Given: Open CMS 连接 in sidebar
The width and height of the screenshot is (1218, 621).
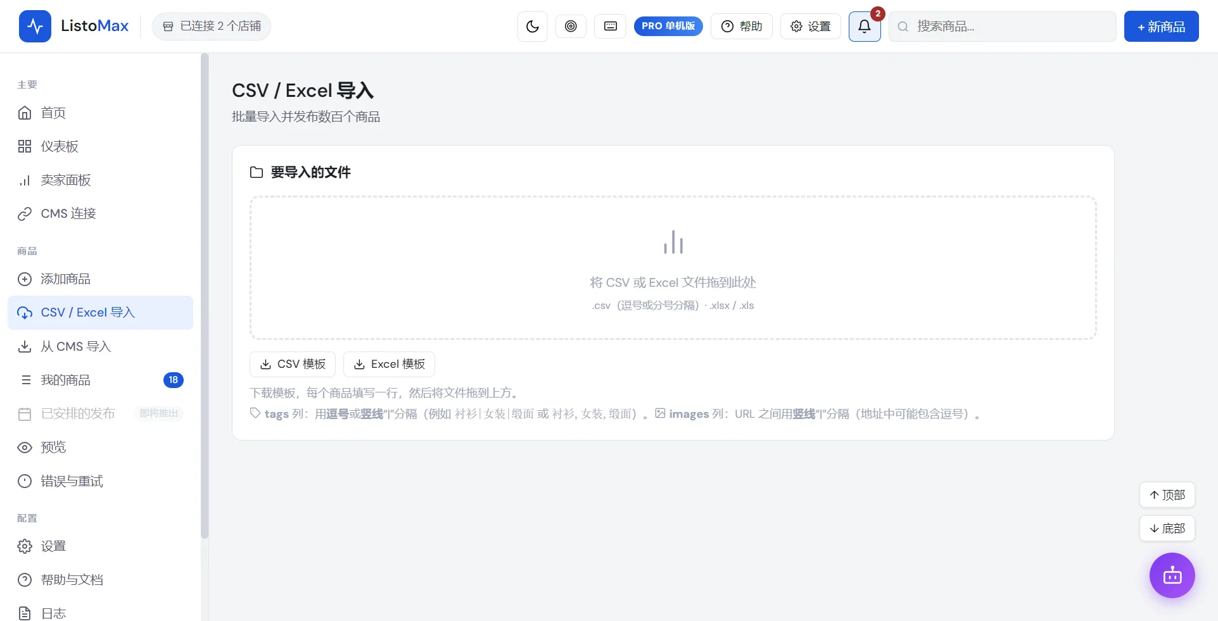Looking at the screenshot, I should point(100,213).
